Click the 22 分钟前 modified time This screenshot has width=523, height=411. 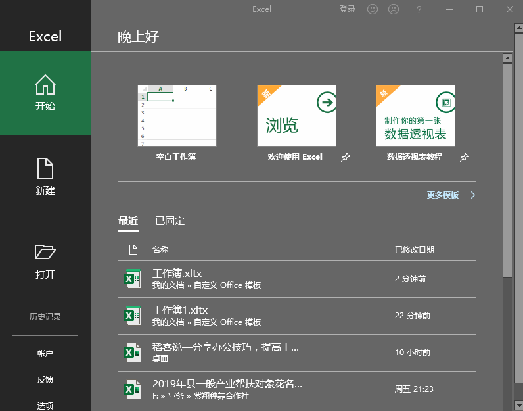click(413, 316)
